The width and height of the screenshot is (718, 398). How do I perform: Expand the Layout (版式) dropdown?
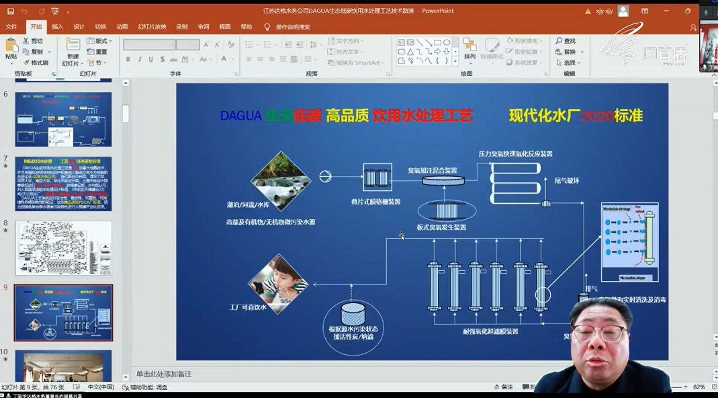[99, 41]
